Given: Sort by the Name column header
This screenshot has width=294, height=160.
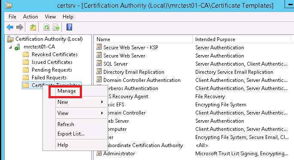Looking at the screenshot, I should [143, 39].
